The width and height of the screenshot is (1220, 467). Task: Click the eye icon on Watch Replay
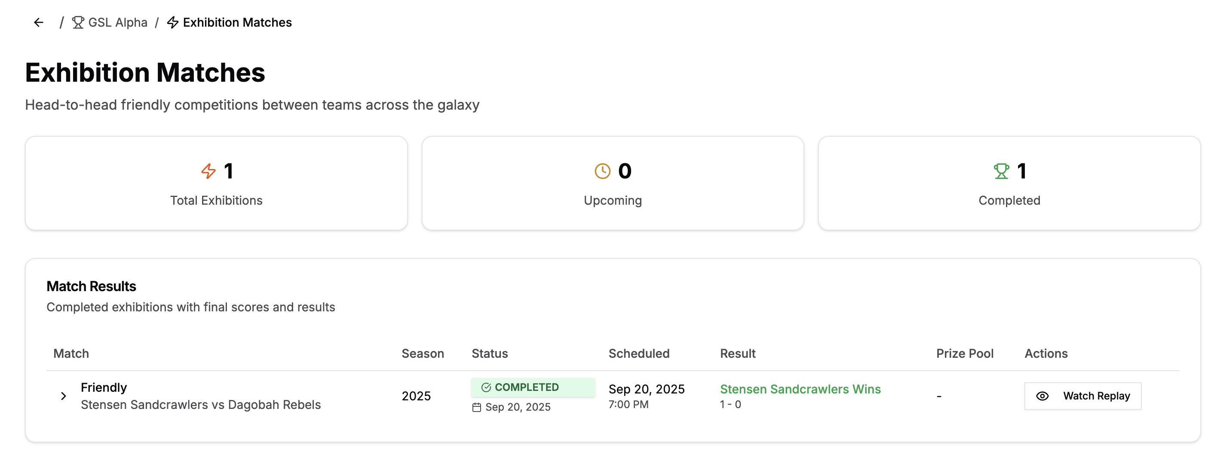click(x=1042, y=396)
